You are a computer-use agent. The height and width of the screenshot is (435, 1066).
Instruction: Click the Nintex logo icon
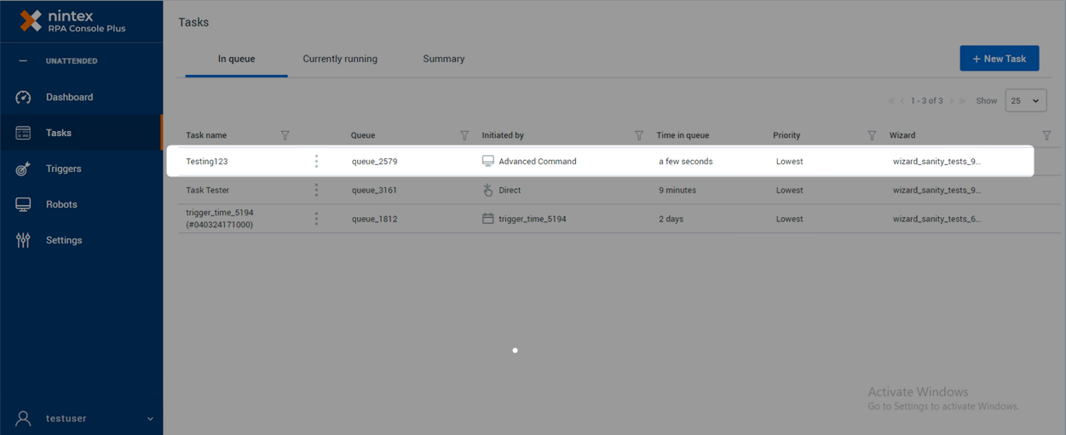pyautogui.click(x=31, y=20)
